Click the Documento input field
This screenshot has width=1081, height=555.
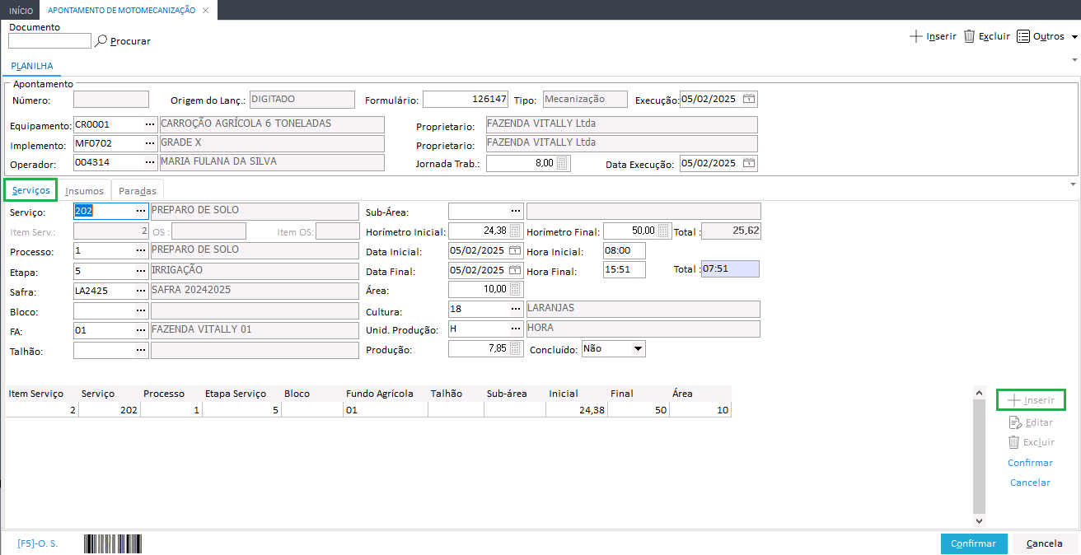click(x=49, y=40)
